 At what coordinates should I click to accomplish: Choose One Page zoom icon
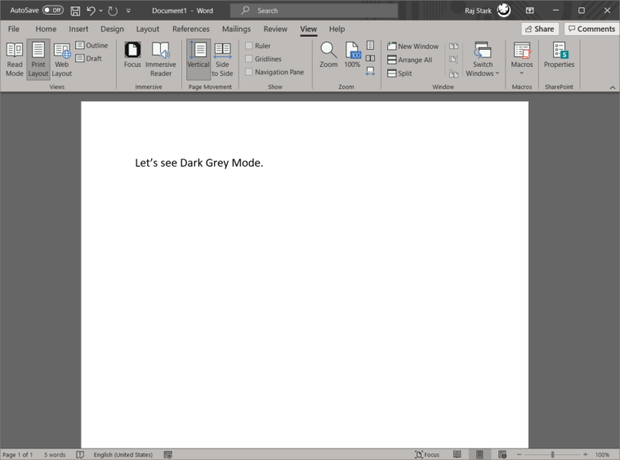370,45
